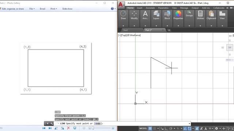The width and height of the screenshot is (234, 131).
Task: Click the Clipboard panel icon
Action: [211, 13]
